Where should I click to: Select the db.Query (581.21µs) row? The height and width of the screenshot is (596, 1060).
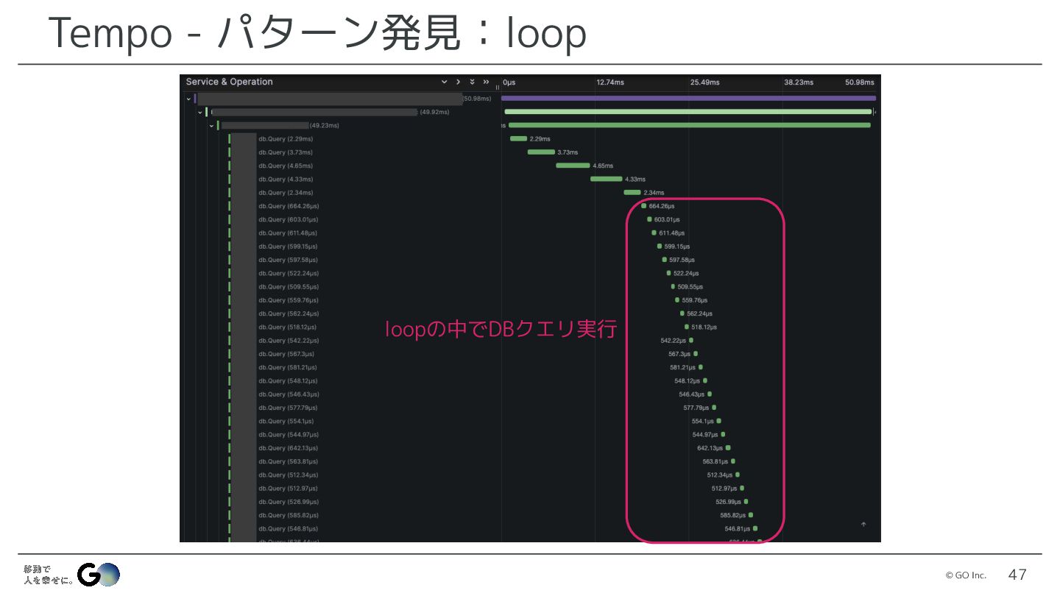[288, 367]
